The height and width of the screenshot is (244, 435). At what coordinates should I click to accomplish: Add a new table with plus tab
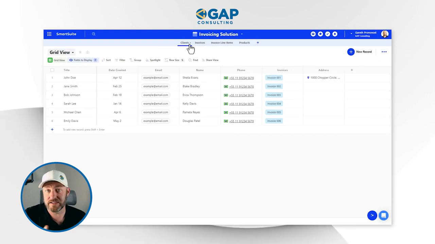(258, 43)
